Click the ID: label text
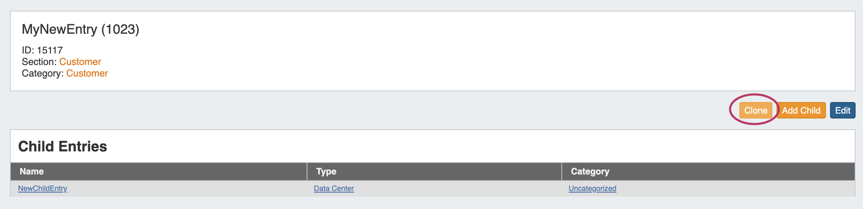This screenshot has height=209, width=863. (28, 50)
